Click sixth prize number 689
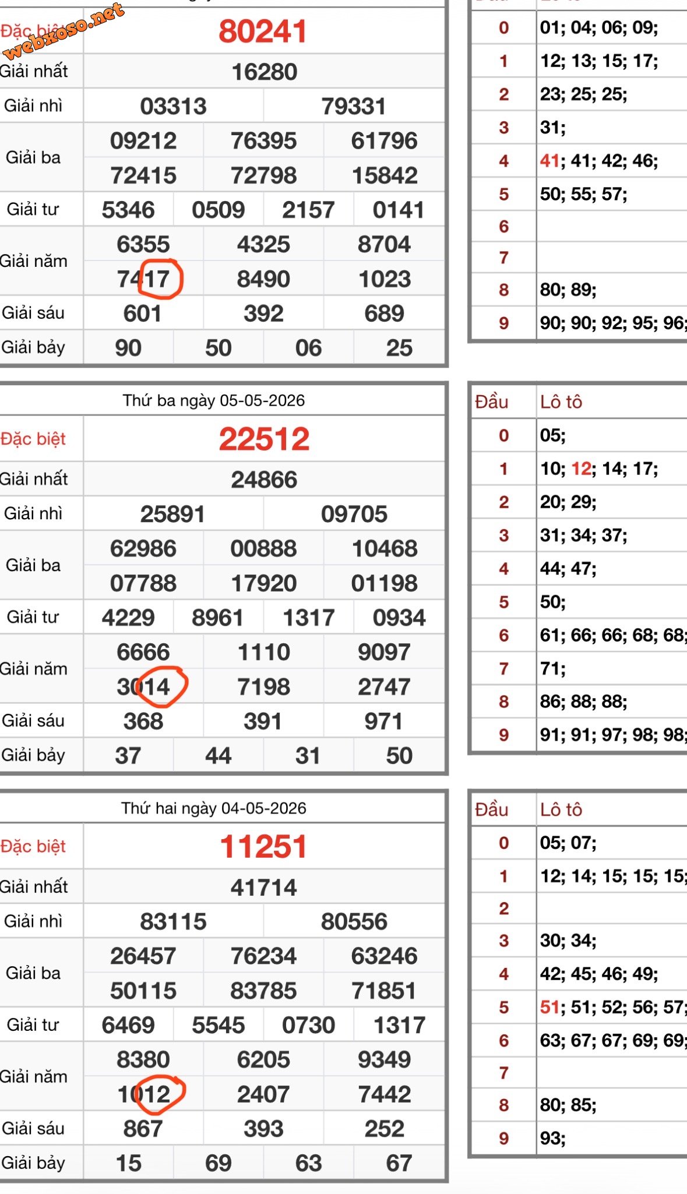The image size is (687, 1194). coord(385,314)
